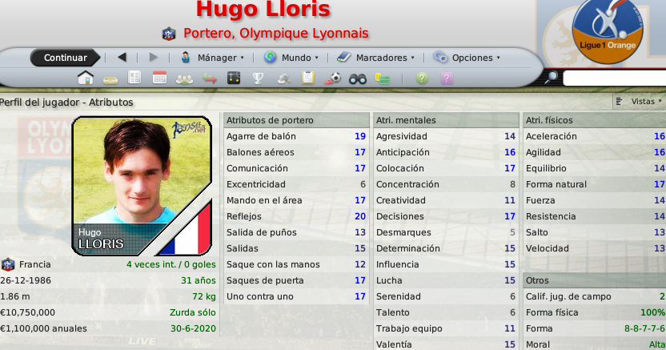The image size is (666, 350).
Task: Expand the Vistas dropdown
Action: click(640, 102)
